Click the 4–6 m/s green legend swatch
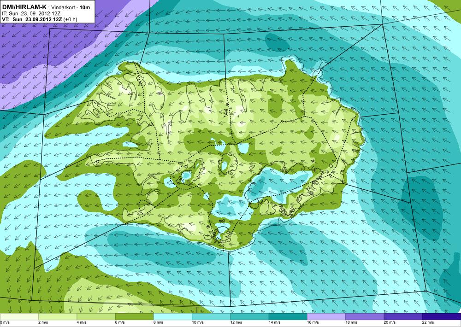This screenshot has height=327, width=461. [96, 317]
